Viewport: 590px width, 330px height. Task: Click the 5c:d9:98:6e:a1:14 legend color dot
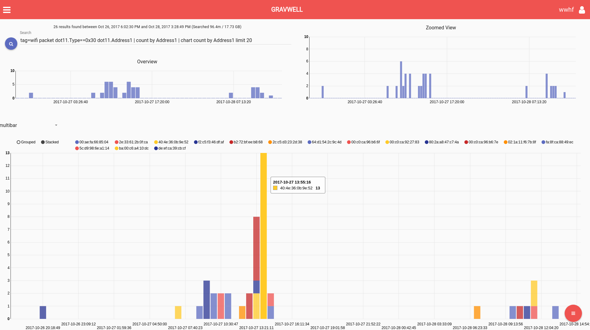click(x=77, y=148)
